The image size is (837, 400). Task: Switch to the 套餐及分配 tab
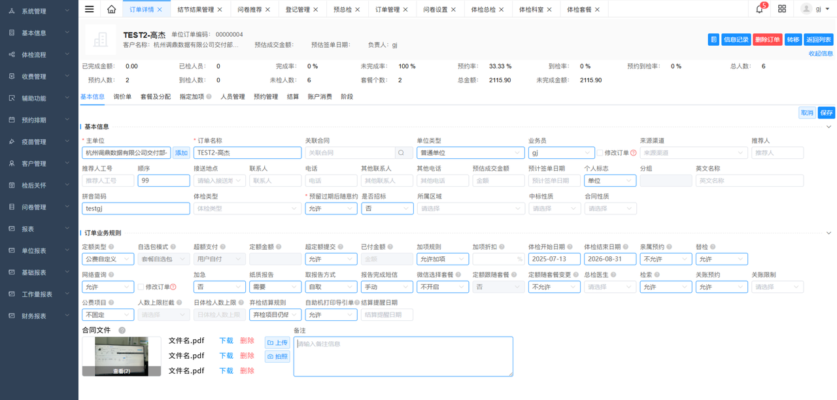click(x=156, y=97)
